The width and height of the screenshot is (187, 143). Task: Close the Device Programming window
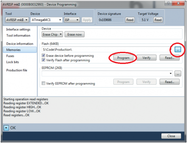click(178, 3)
